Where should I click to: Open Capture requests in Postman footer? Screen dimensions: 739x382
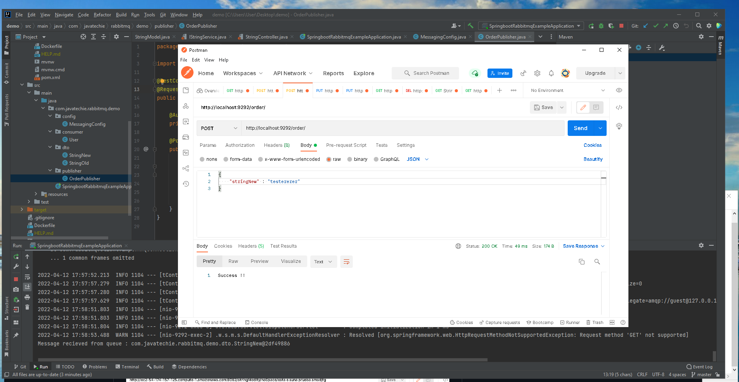[x=500, y=322]
